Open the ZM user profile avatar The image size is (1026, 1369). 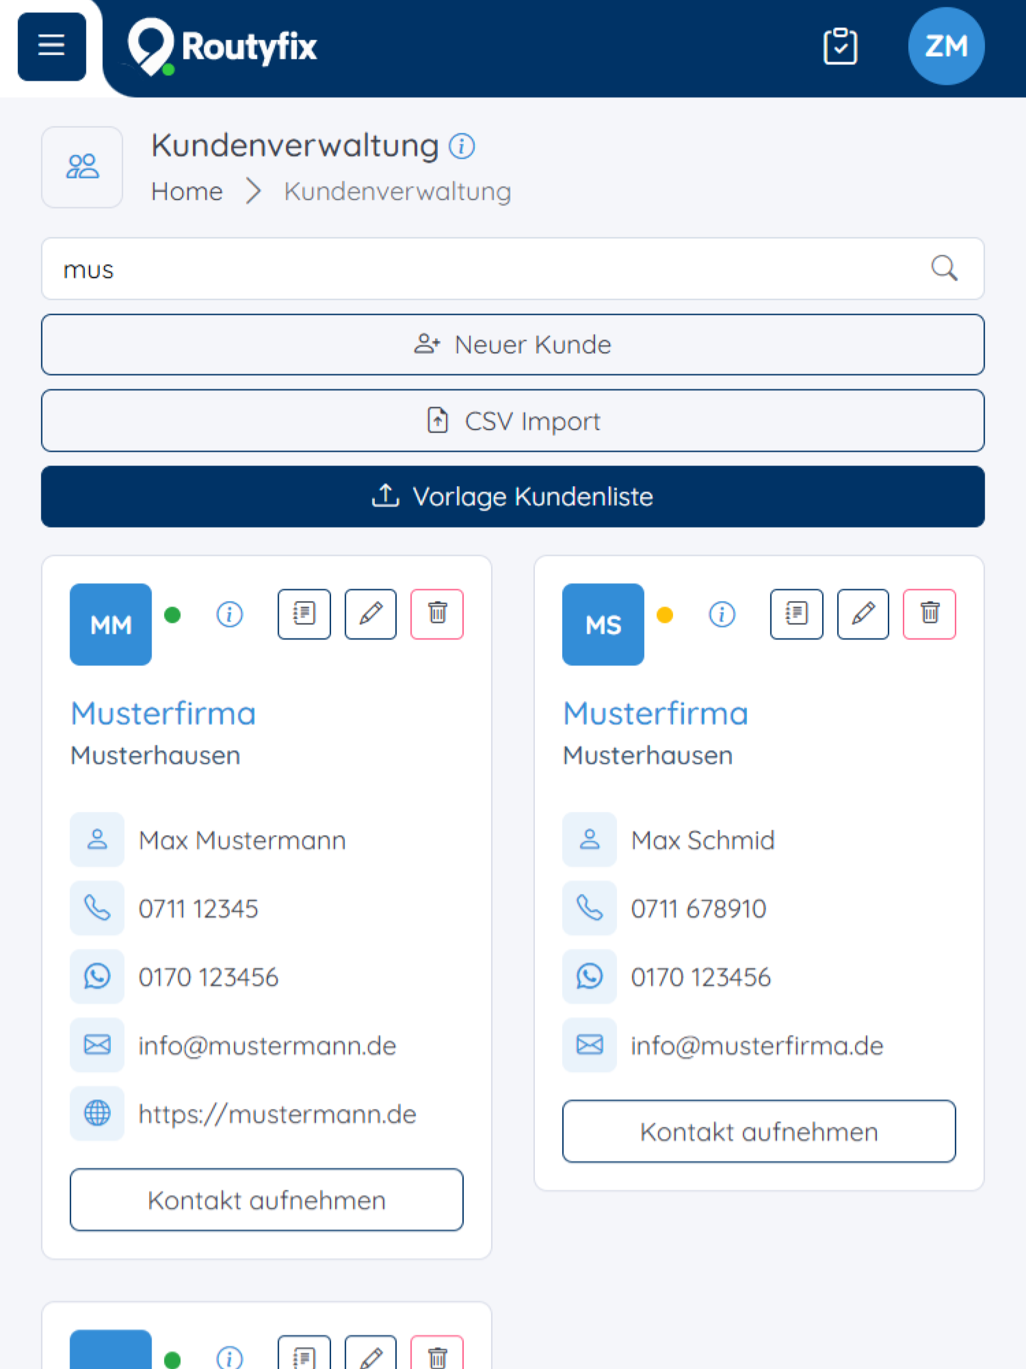(x=945, y=46)
